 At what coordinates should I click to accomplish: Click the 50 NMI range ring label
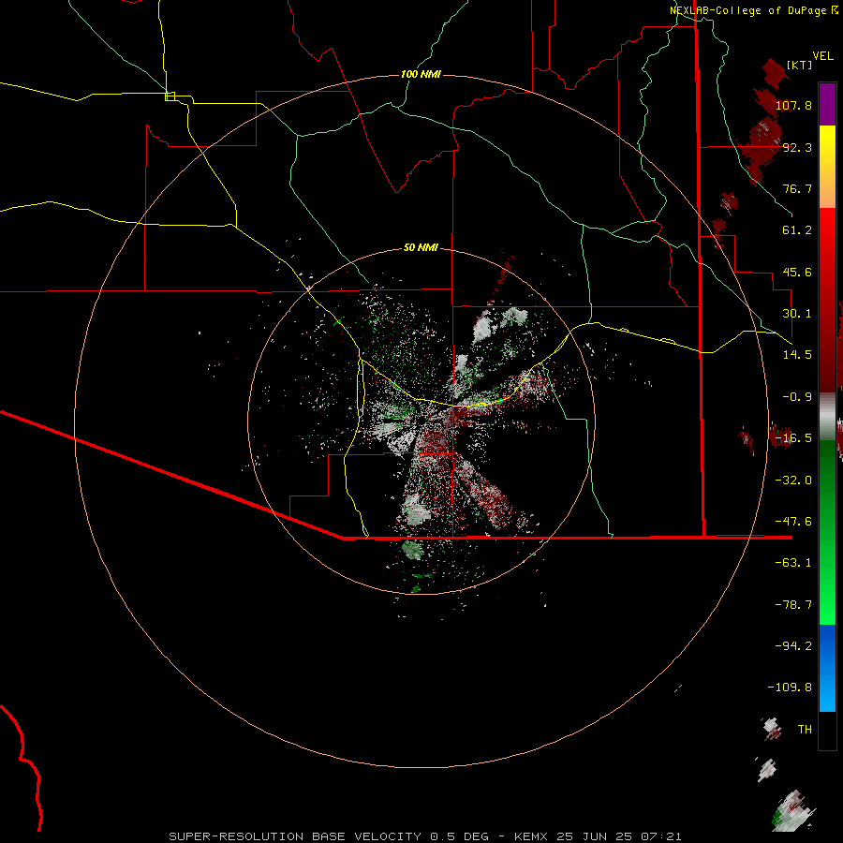pyautogui.click(x=421, y=247)
